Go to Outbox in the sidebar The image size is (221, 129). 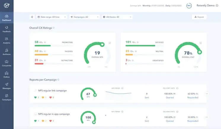pyautogui.click(x=7, y=75)
